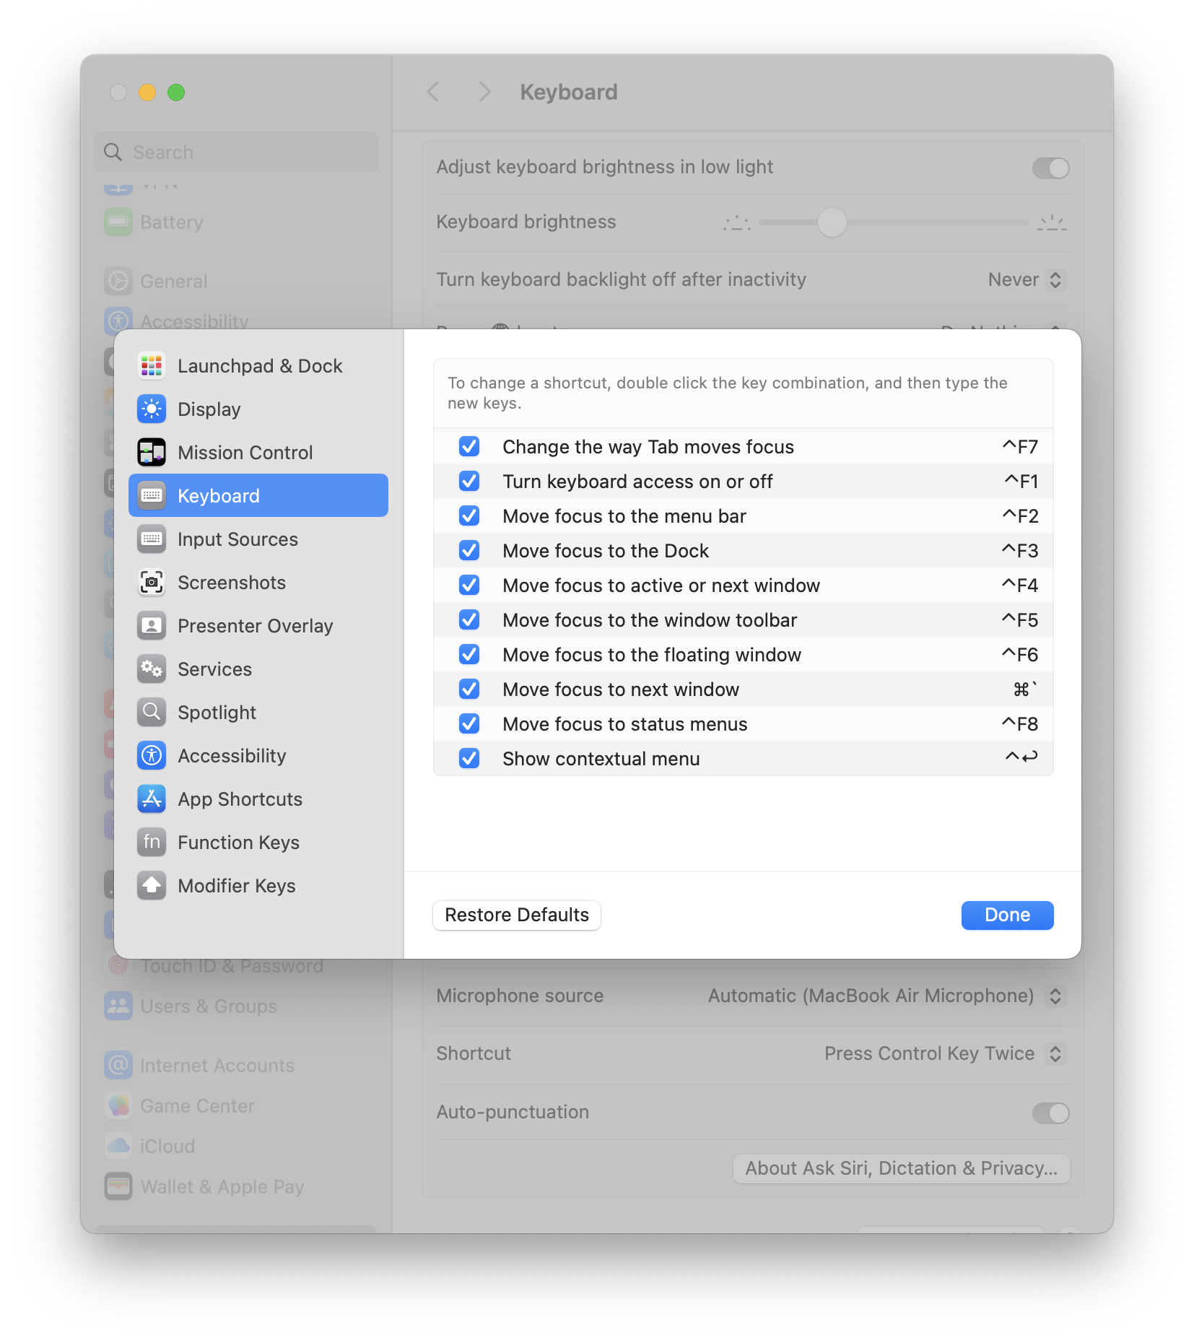This screenshot has height=1340, width=1194.
Task: Click the ^F7 shortcut key combination
Action: [1020, 447]
